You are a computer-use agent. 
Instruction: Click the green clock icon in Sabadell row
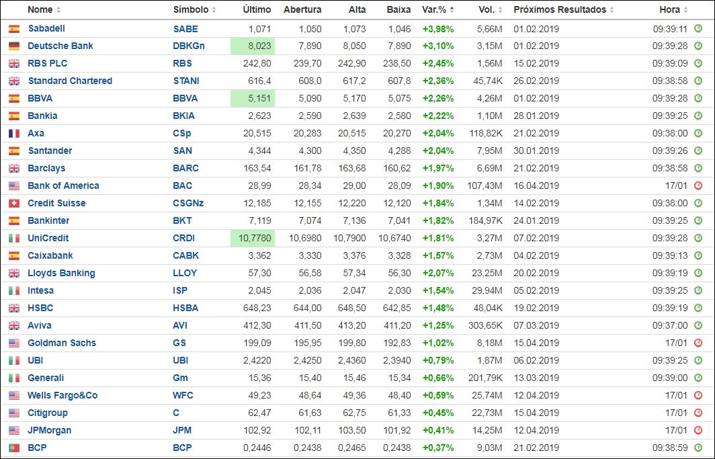pyautogui.click(x=698, y=29)
